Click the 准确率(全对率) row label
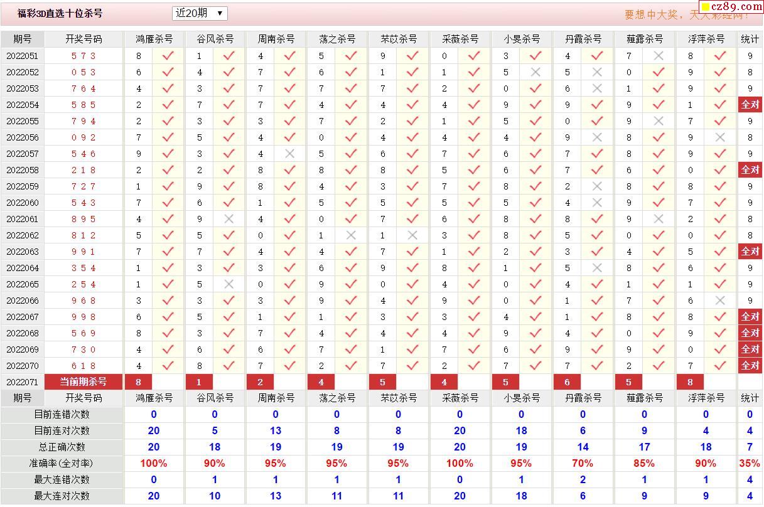764x507 pixels. (x=62, y=464)
